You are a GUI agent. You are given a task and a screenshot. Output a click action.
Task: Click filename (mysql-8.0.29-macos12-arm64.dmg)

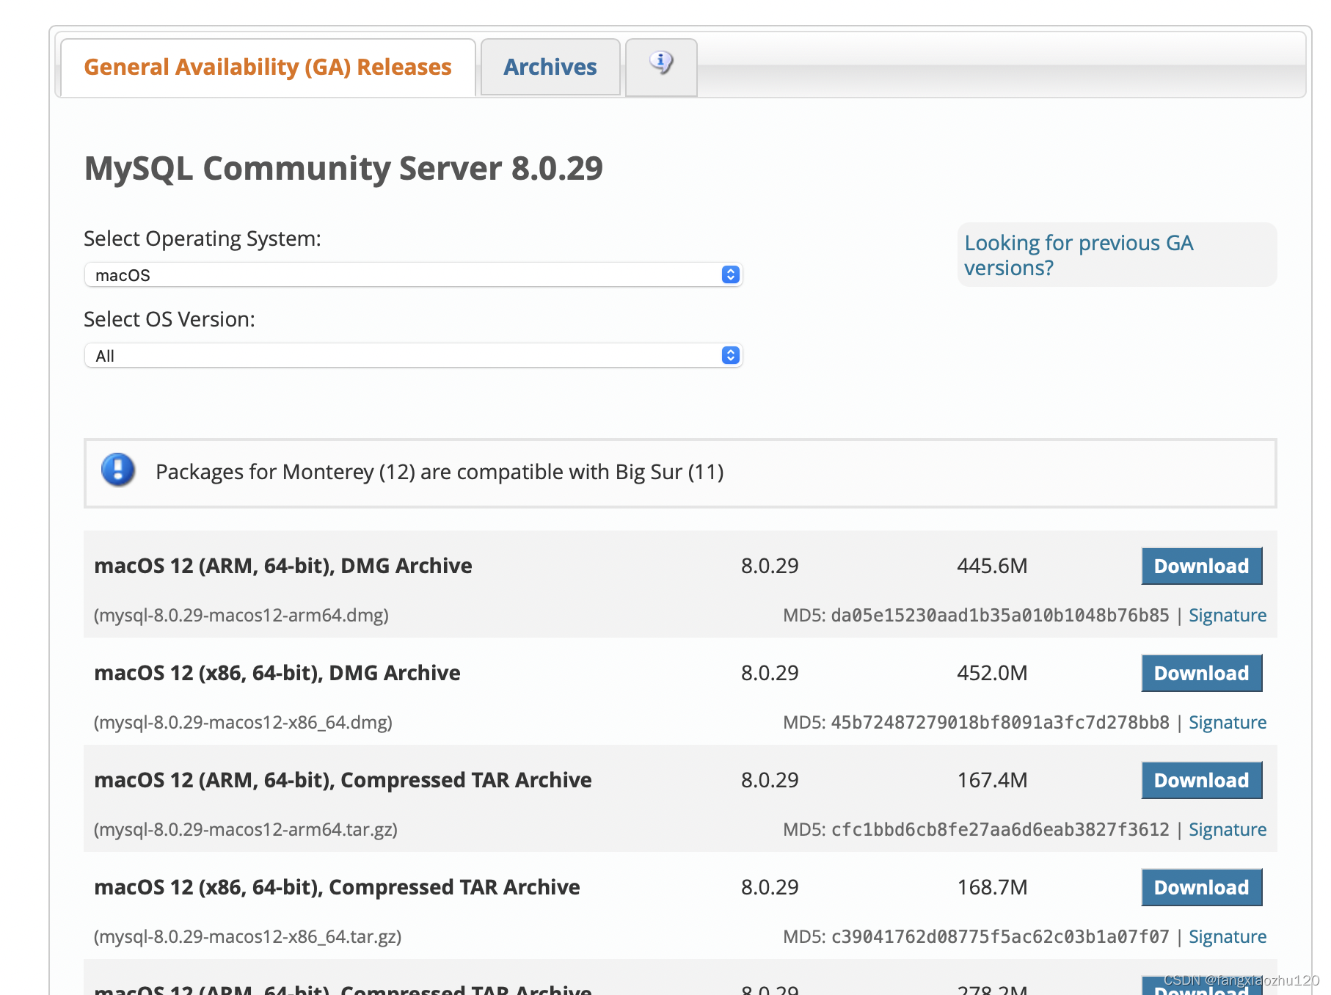point(241,615)
